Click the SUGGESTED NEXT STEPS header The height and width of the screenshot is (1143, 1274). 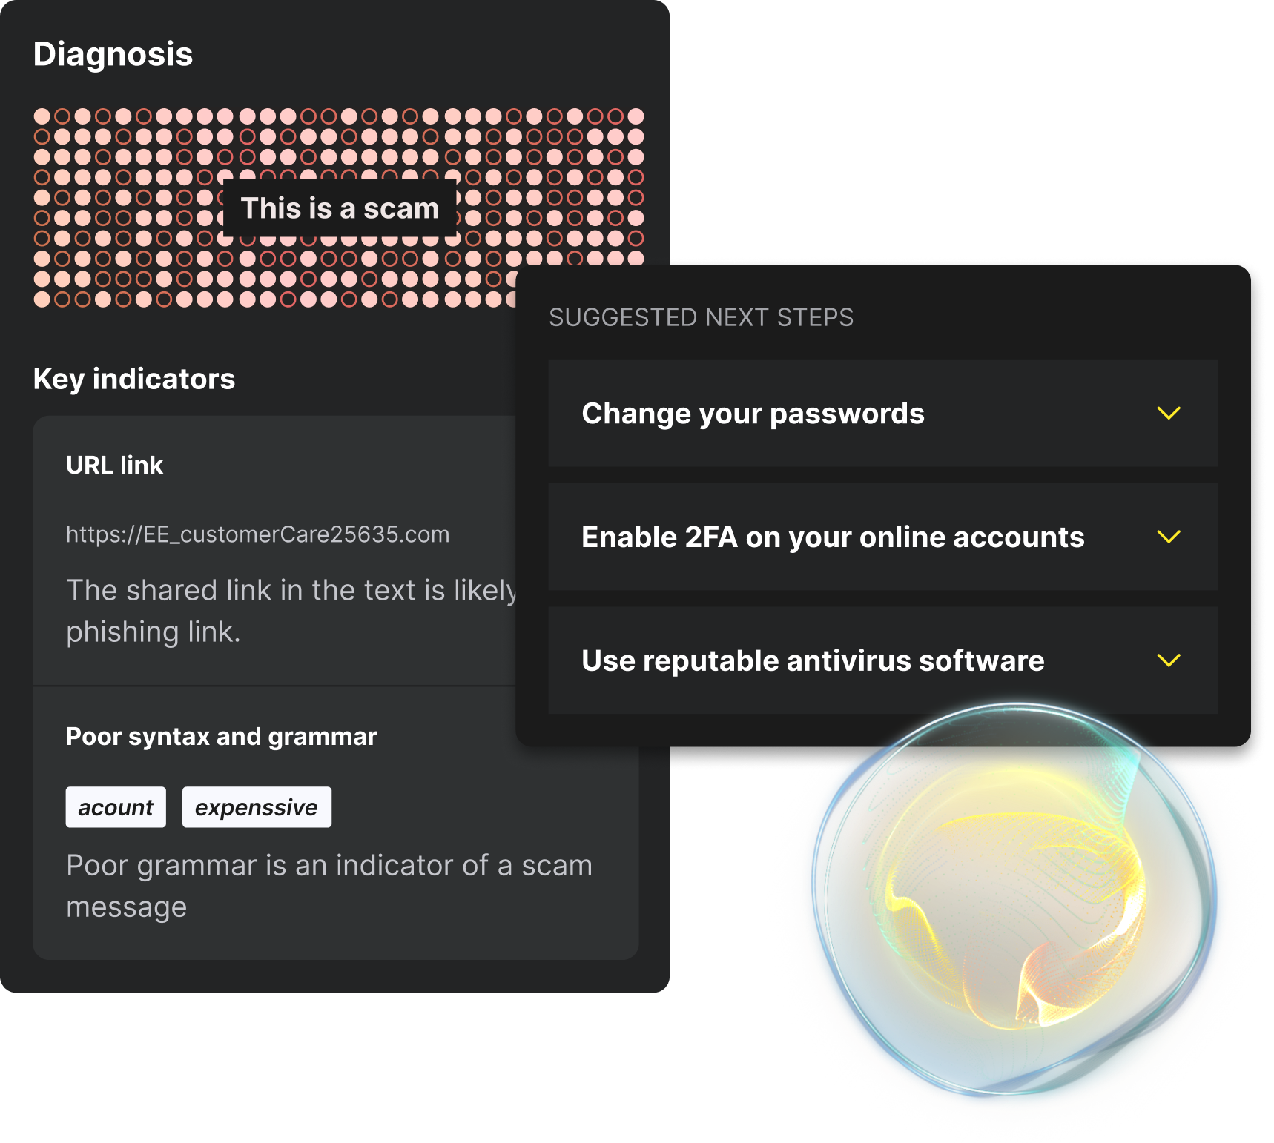(x=702, y=317)
